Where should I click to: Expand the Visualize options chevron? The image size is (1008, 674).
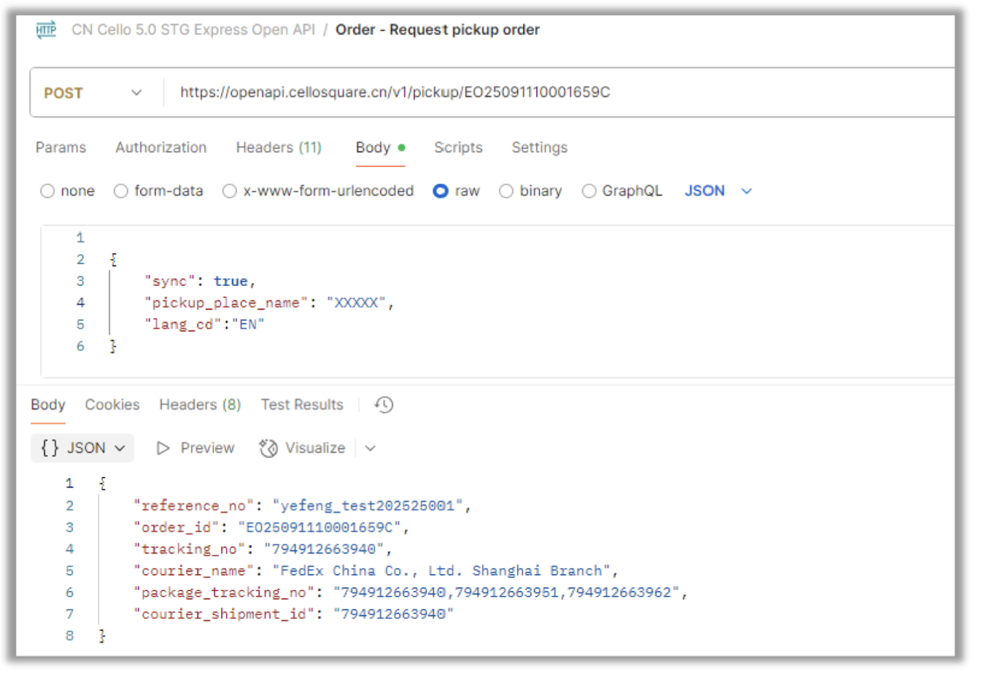371,449
